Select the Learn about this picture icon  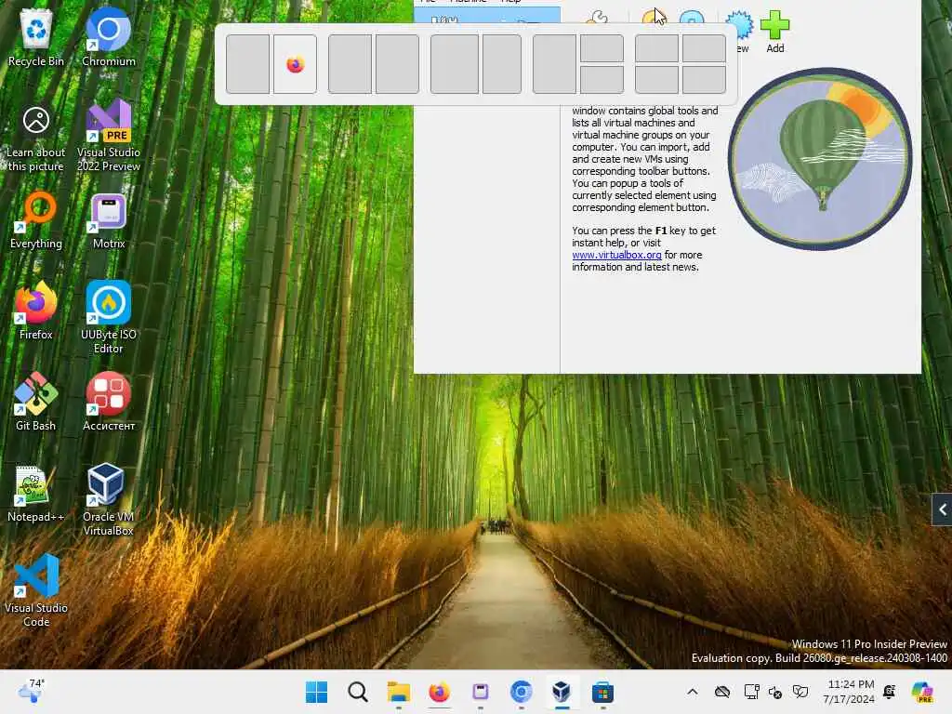36,139
